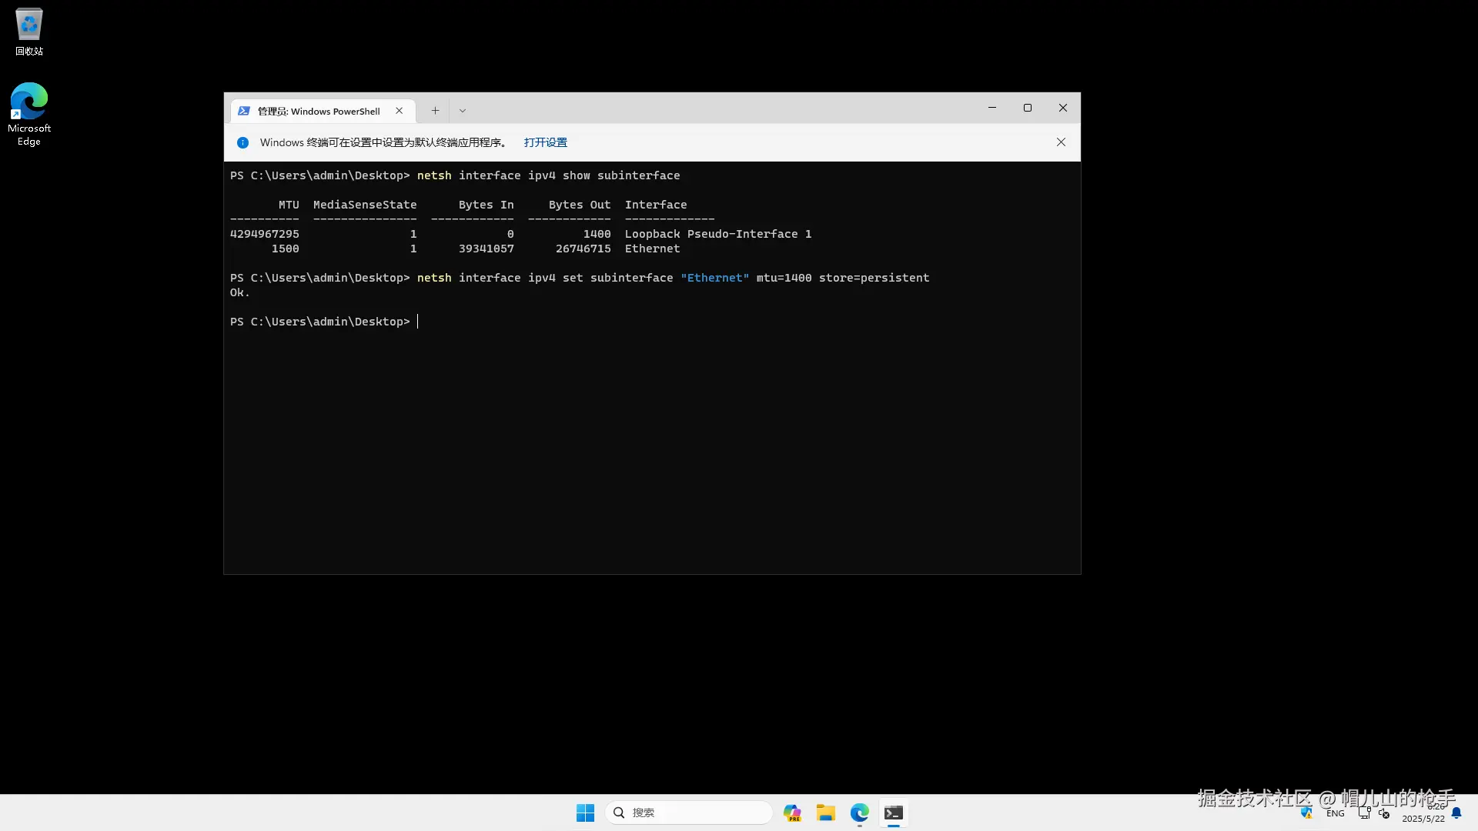
Task: Dismiss the default terminal info banner
Action: coord(1061,142)
